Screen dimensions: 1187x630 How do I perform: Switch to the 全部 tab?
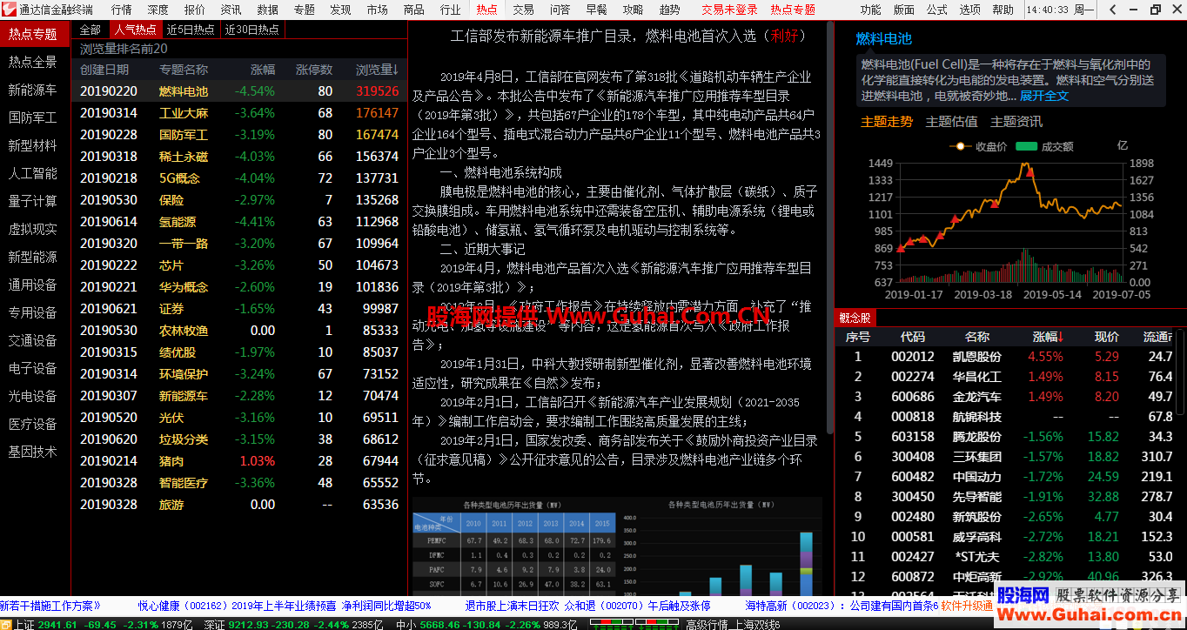[x=91, y=30]
